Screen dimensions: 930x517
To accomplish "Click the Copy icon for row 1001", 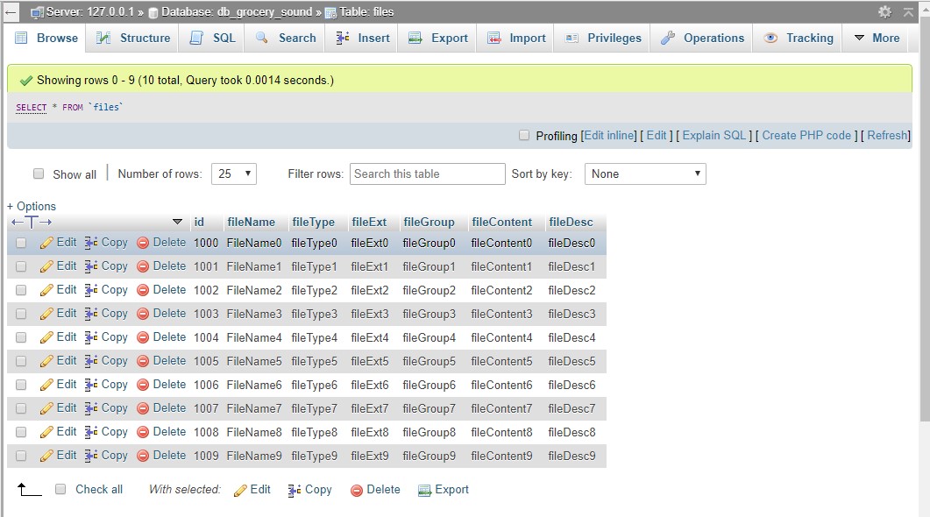I will pos(91,266).
